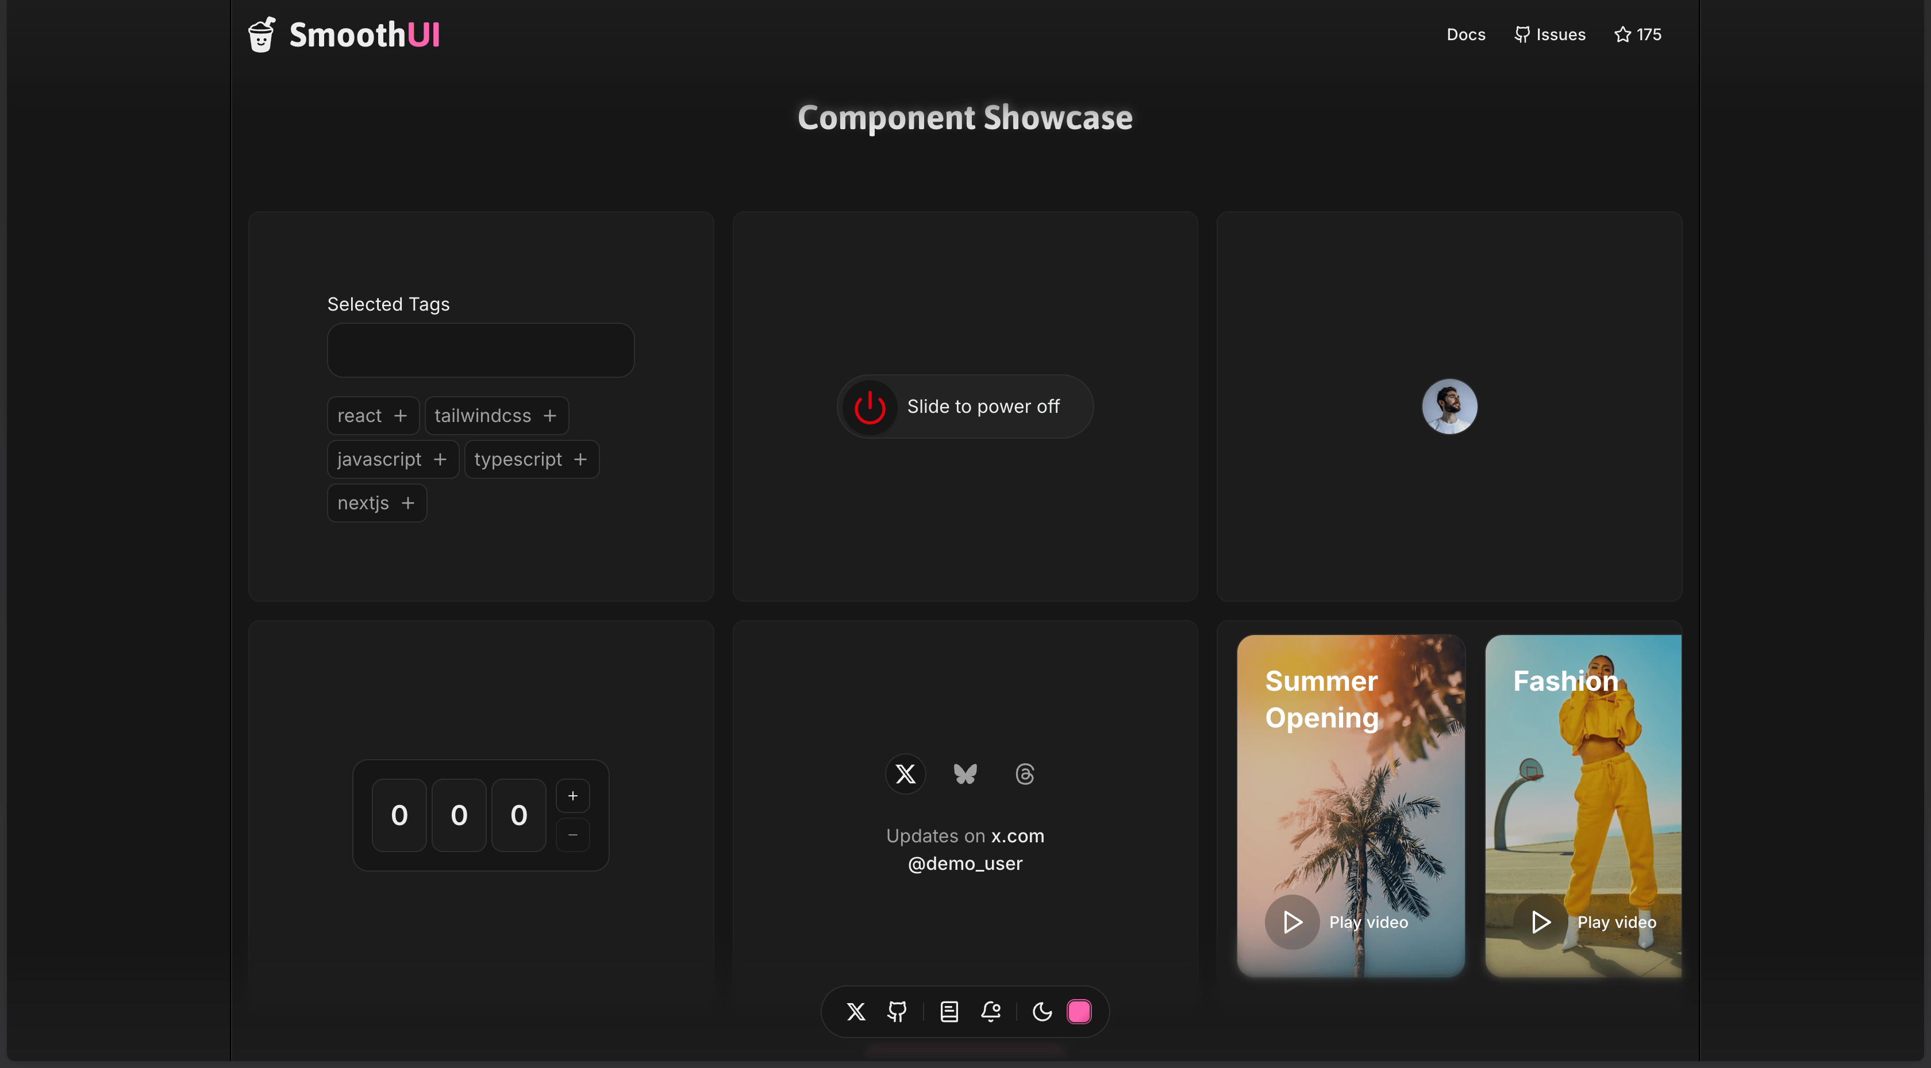Open the changelog document icon in dock

[949, 1012]
